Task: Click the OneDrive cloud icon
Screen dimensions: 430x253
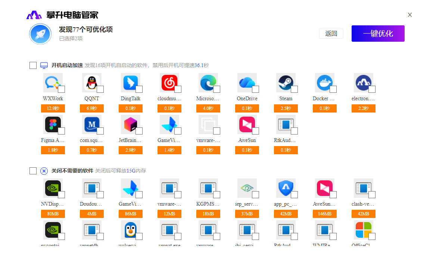Action: click(x=246, y=83)
